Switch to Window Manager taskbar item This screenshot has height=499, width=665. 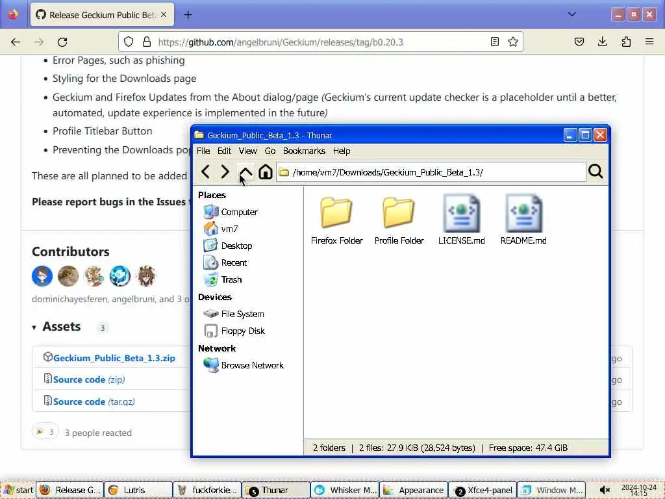point(552,490)
